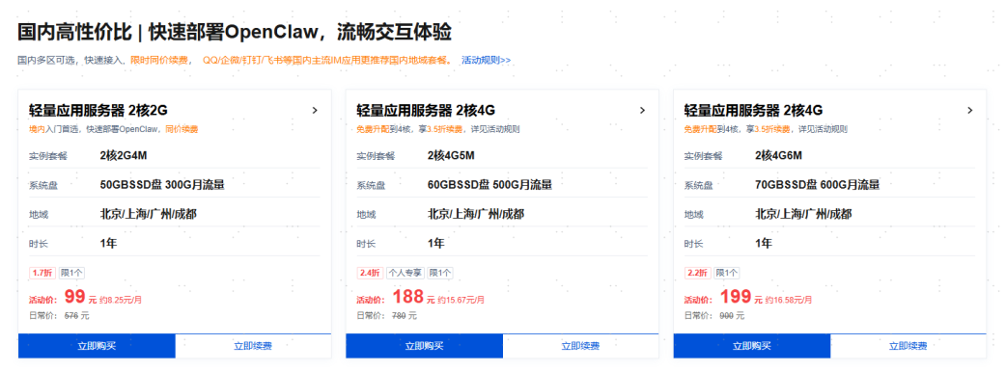The image size is (1006, 371).
Task: Click the 个人专享 tag
Action: [405, 273]
